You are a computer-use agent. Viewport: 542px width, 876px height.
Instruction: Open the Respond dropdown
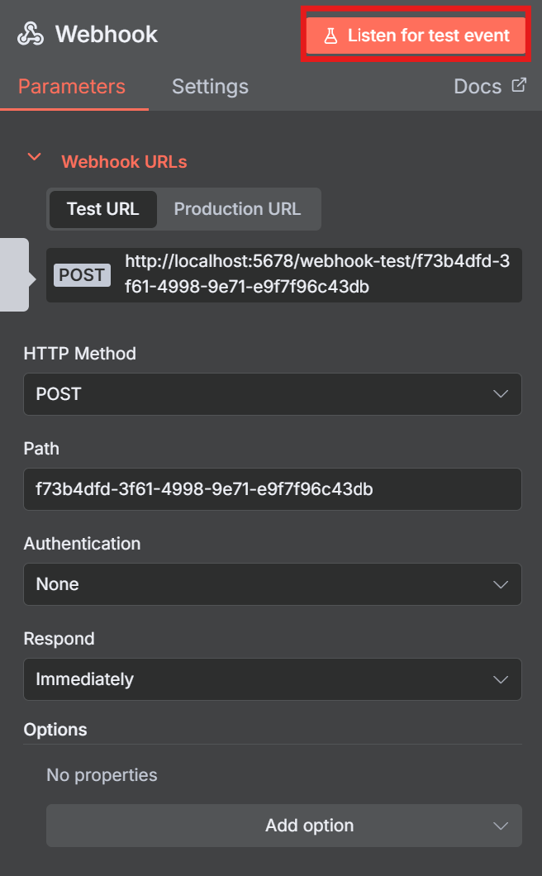click(x=272, y=679)
